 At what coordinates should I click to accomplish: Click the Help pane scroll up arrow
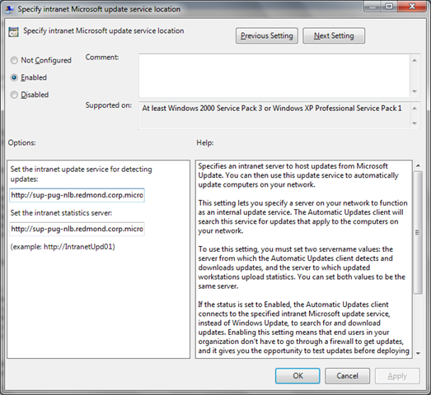[418, 165]
